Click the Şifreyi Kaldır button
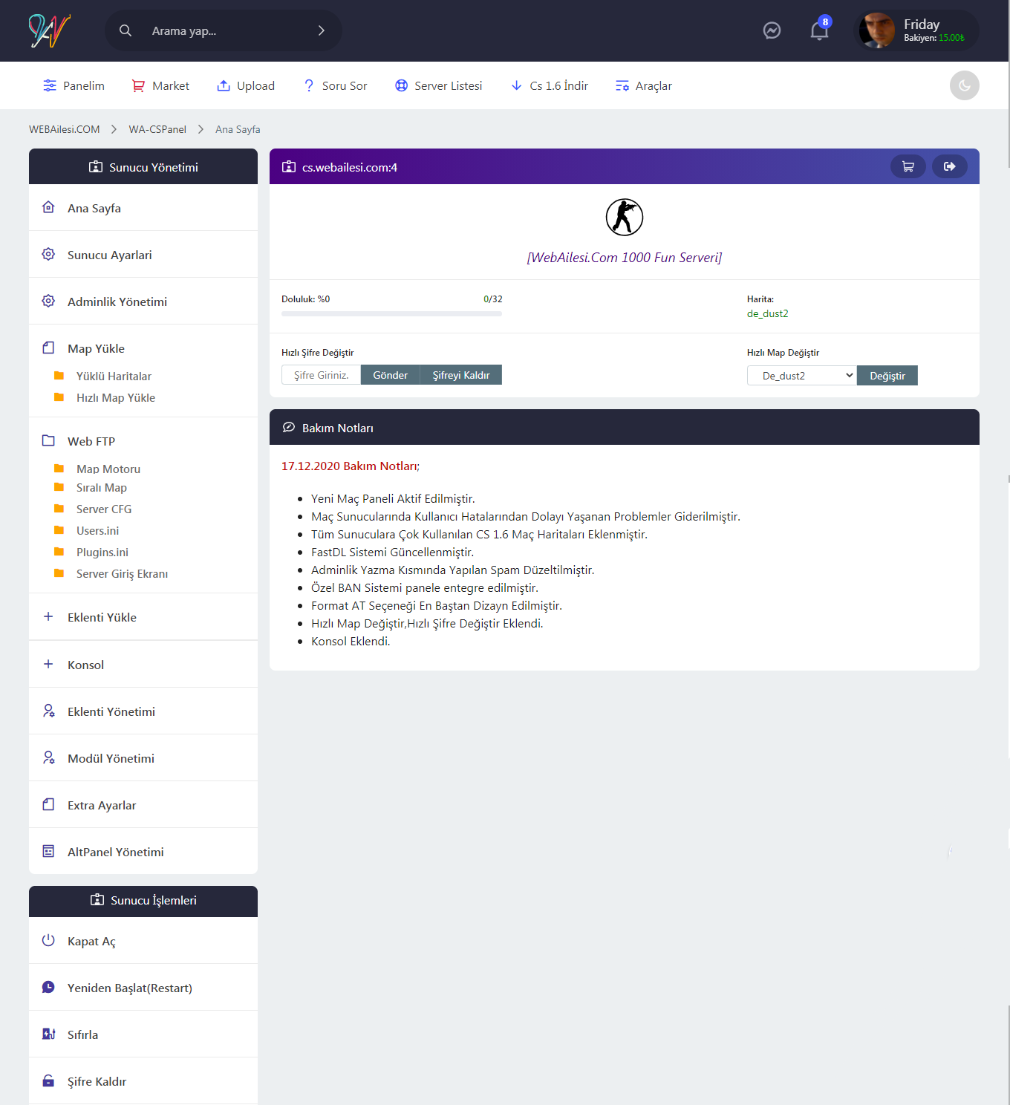Viewport: 1010px width, 1105px height. click(x=461, y=375)
